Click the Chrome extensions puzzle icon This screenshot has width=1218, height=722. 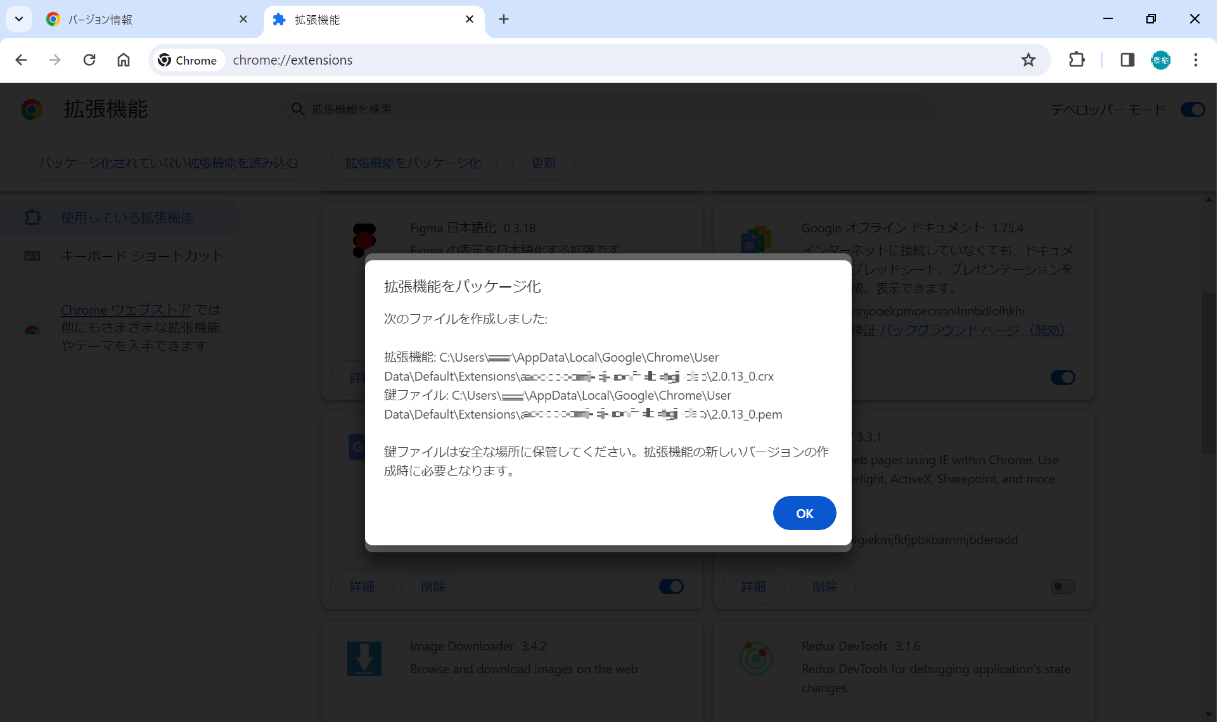[x=1077, y=60]
